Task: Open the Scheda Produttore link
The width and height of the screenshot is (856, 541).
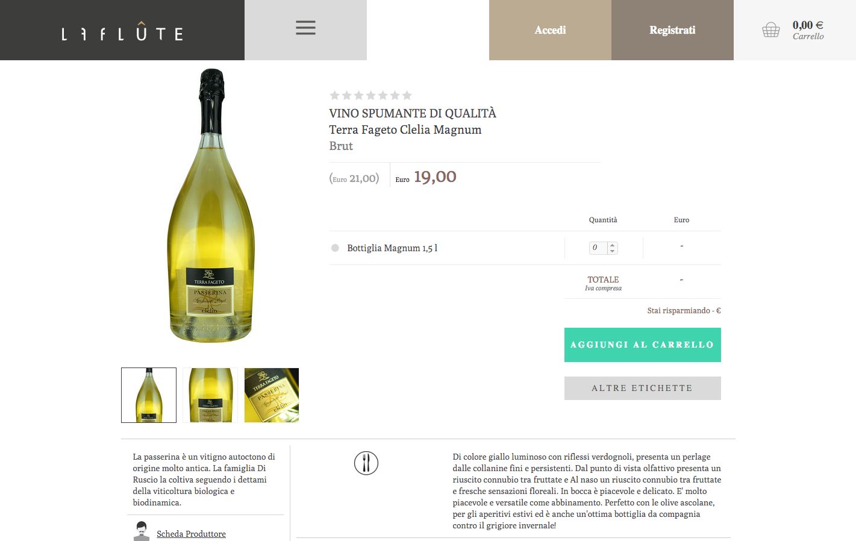Action: [191, 534]
